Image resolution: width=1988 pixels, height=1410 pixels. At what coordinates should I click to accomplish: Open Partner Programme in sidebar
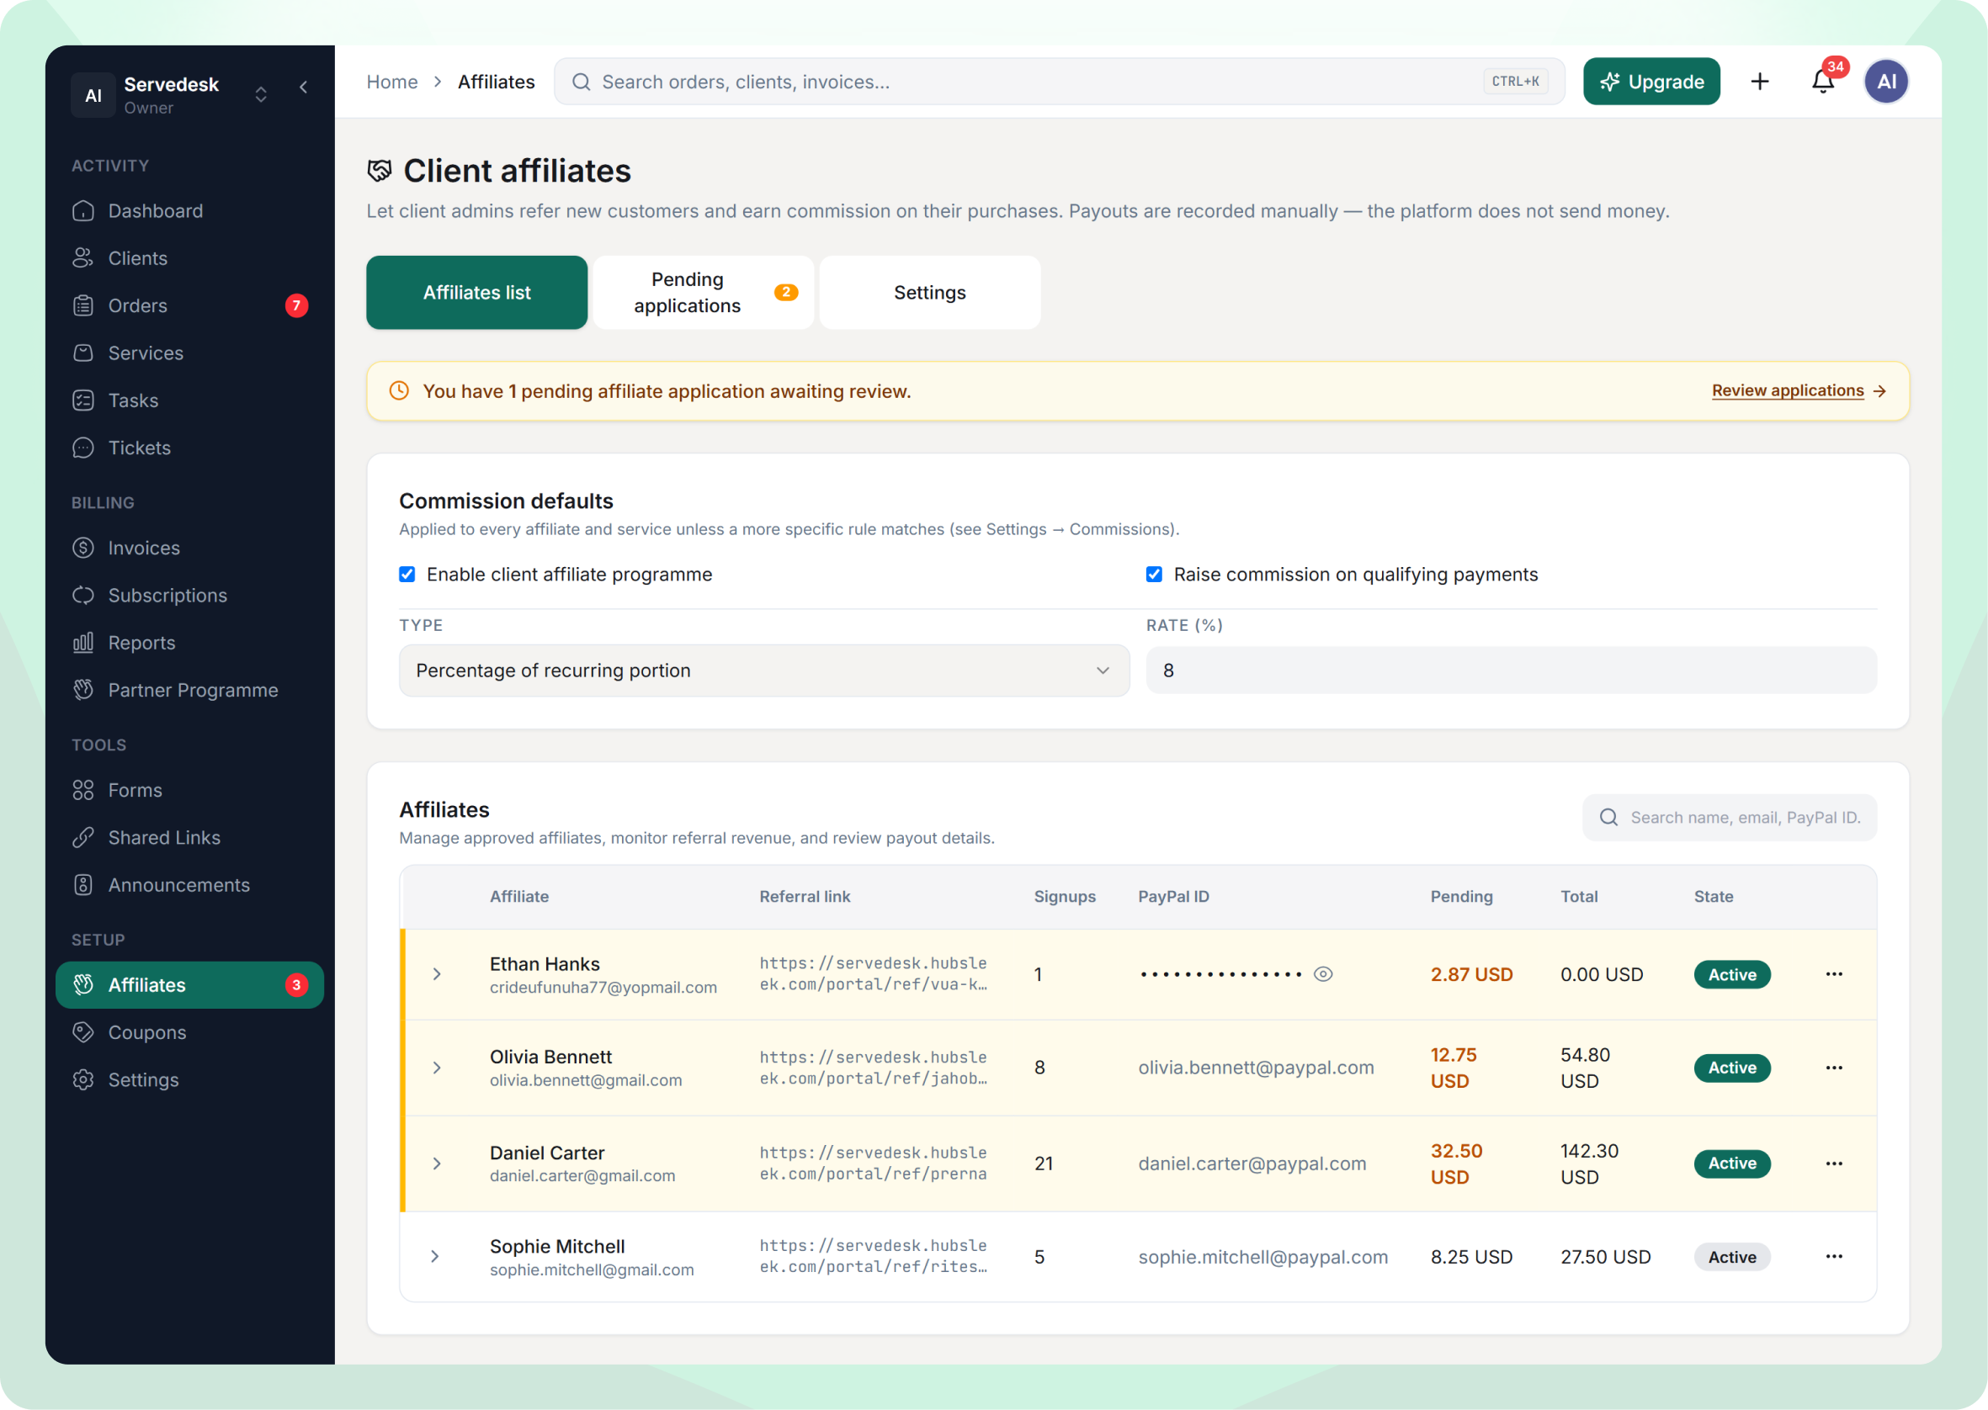189,690
